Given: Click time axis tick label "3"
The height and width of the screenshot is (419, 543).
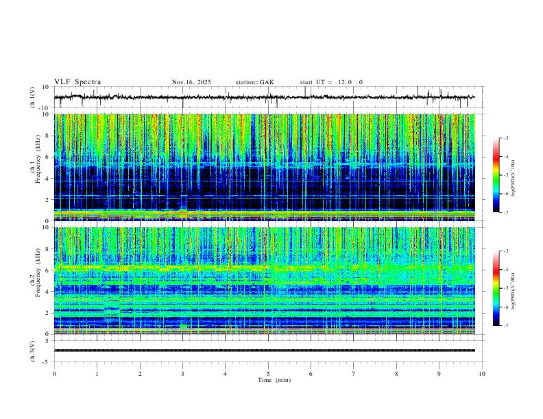Looking at the screenshot, I should tap(182, 374).
